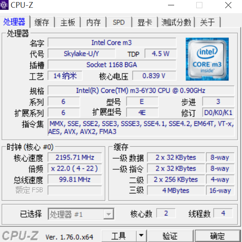Close the CPU-Z window
The image size is (242, 242).
pyautogui.click(x=228, y=5)
